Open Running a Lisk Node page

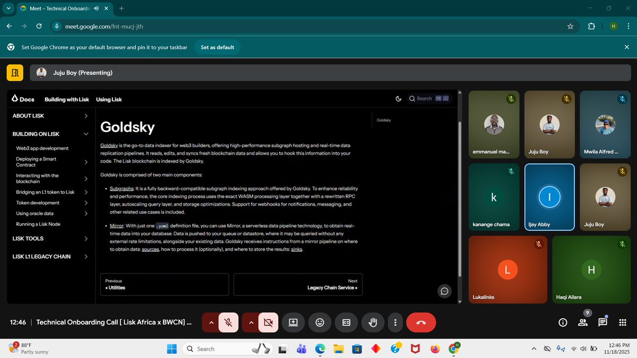coord(38,224)
